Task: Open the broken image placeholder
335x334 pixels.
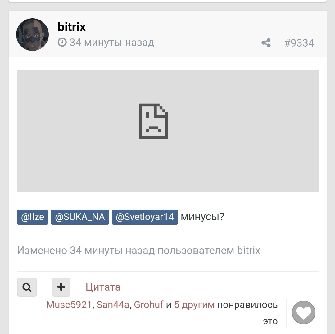Action: [x=168, y=130]
